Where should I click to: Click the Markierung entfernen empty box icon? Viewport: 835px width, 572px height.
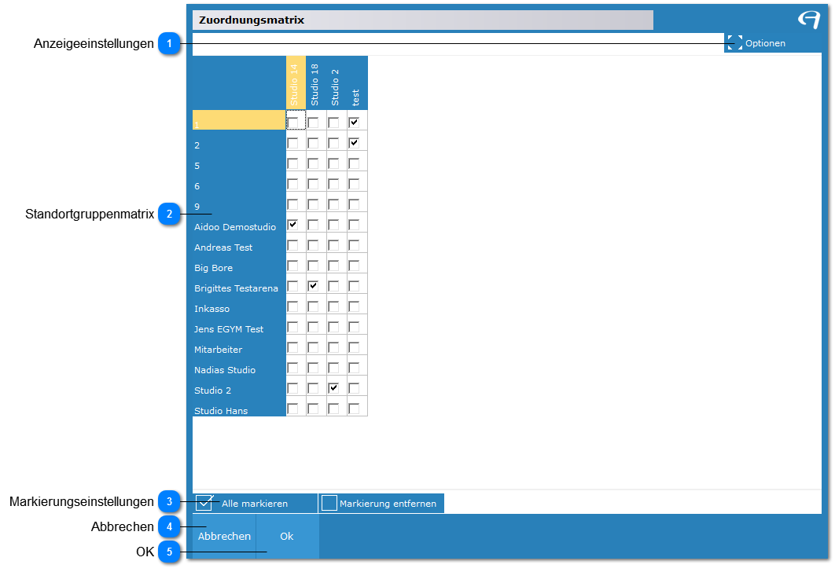coord(329,503)
